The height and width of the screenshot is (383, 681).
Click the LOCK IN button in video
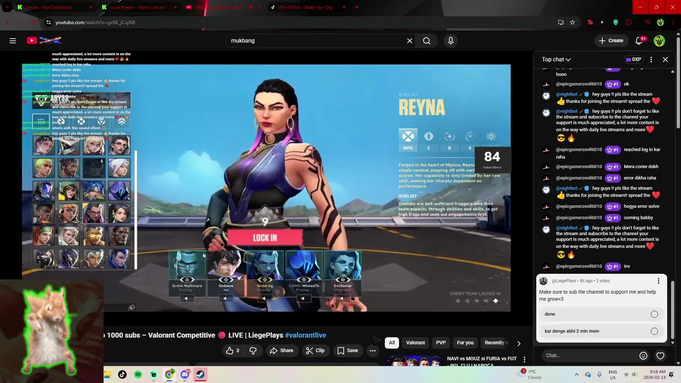[265, 238]
